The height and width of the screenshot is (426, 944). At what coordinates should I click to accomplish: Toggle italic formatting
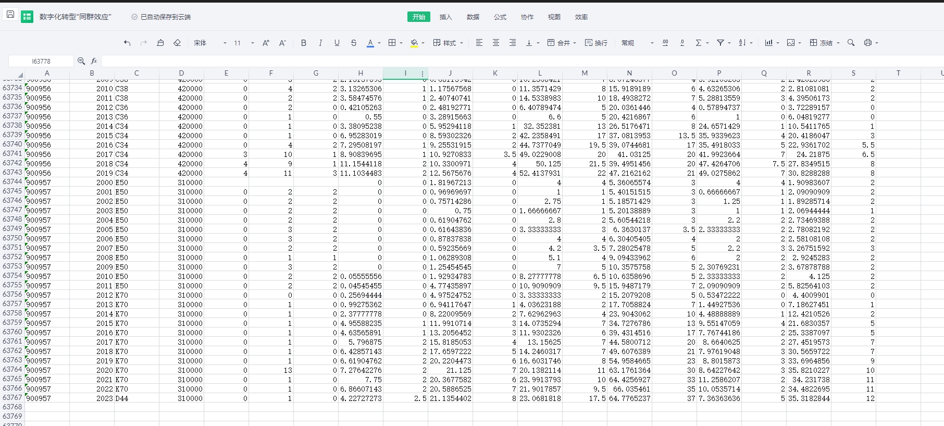point(320,43)
